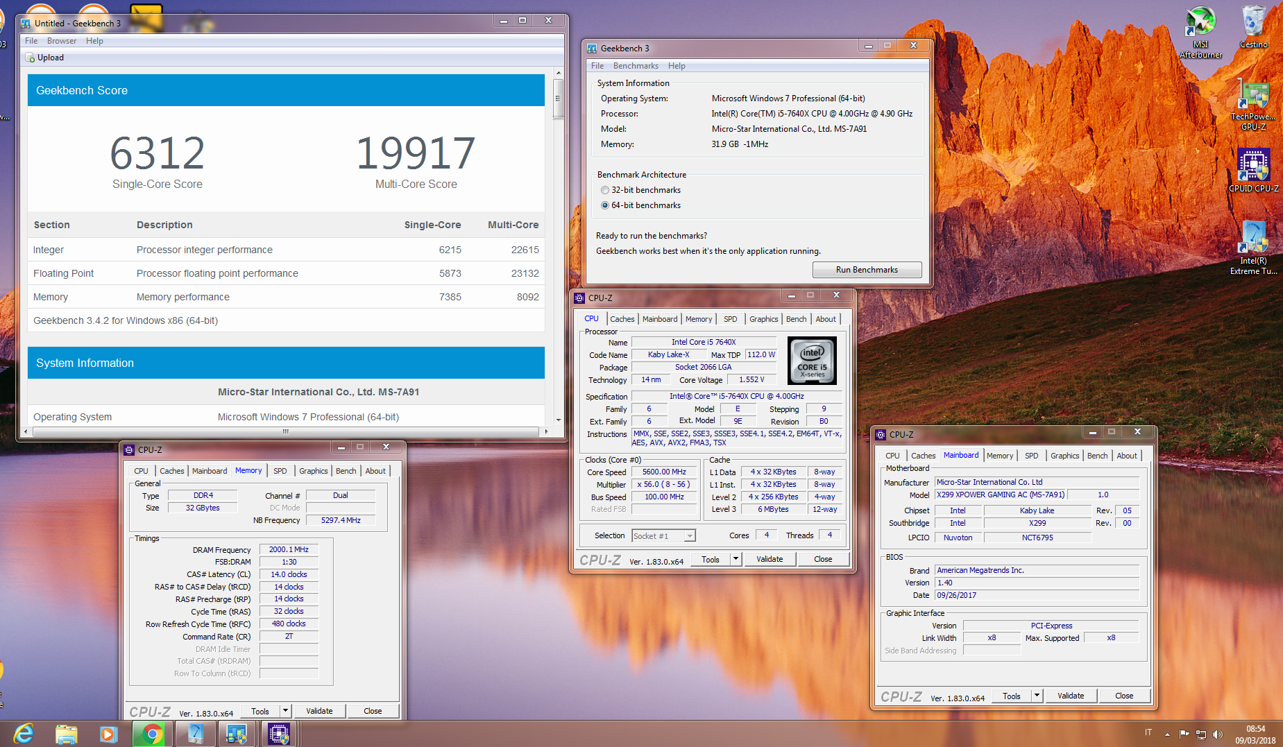Switch to Google Chrome in taskbar
The height and width of the screenshot is (747, 1283).
pyautogui.click(x=152, y=734)
